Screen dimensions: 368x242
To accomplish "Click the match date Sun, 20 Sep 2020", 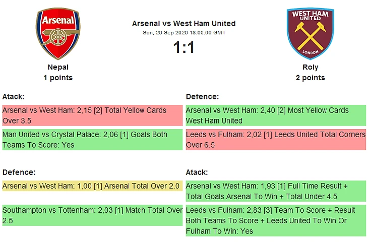I will 183,33.
